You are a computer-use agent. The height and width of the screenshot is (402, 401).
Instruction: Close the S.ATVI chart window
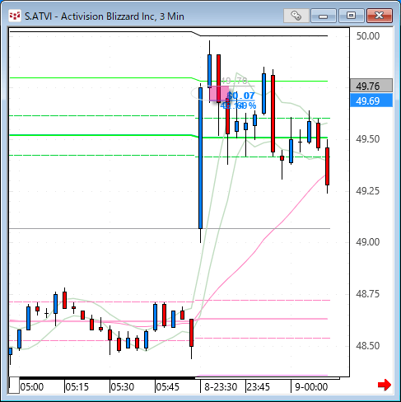click(x=380, y=16)
